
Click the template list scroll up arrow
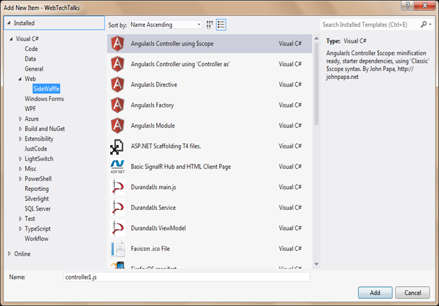316,38
